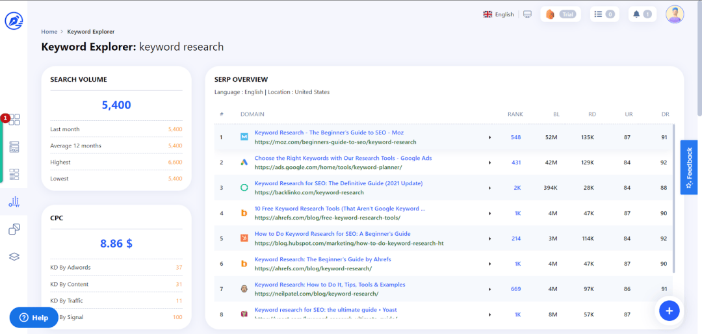The height and width of the screenshot is (334, 702).
Task: Open 10 Free Keyword Research Tools link
Action: pyautogui.click(x=340, y=209)
